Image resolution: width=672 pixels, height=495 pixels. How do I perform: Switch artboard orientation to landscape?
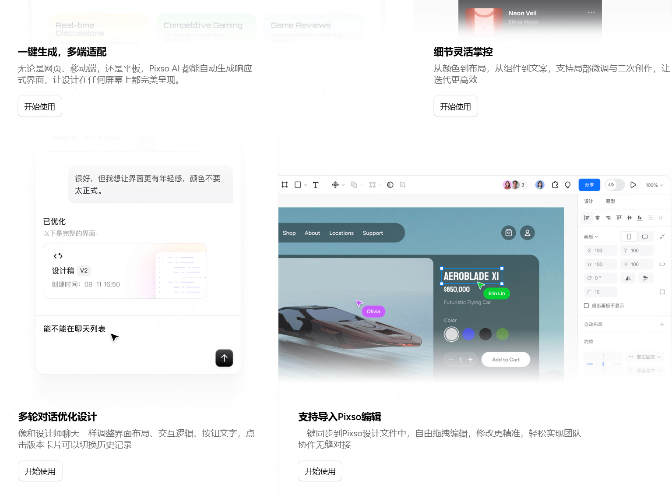tap(644, 236)
